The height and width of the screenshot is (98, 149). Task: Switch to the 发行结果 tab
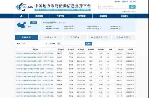75,37
